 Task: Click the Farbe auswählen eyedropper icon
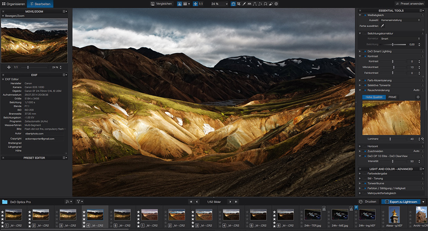[x=382, y=26]
